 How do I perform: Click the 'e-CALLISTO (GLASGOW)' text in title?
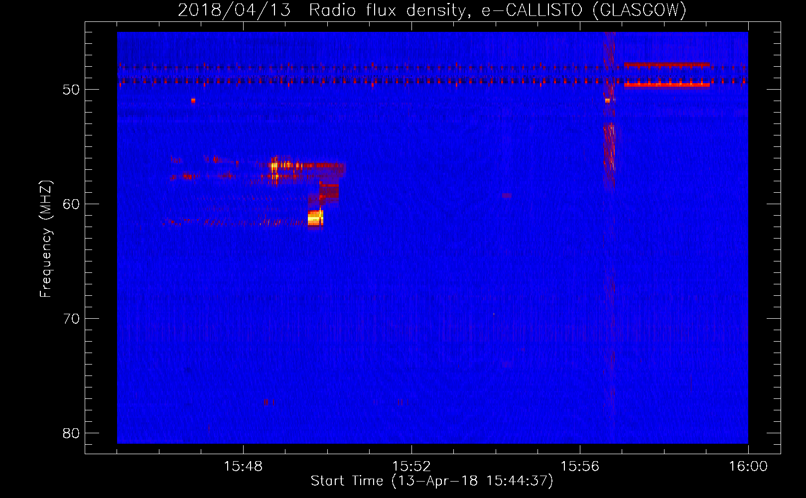point(584,10)
